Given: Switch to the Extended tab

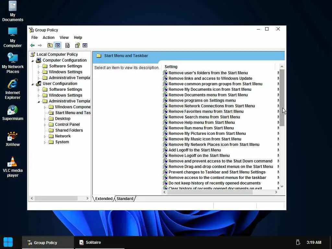Looking at the screenshot, I should (x=104, y=199).
